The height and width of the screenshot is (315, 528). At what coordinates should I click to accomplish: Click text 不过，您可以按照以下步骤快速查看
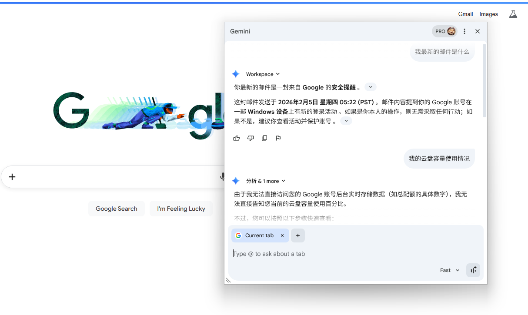click(284, 218)
